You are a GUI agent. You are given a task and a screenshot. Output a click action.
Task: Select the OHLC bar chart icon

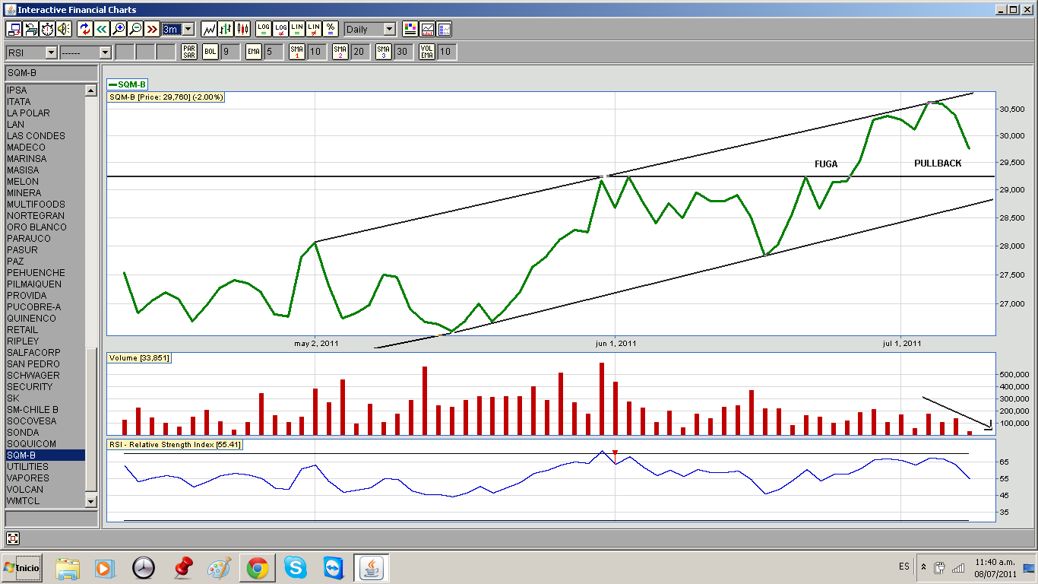click(x=226, y=29)
